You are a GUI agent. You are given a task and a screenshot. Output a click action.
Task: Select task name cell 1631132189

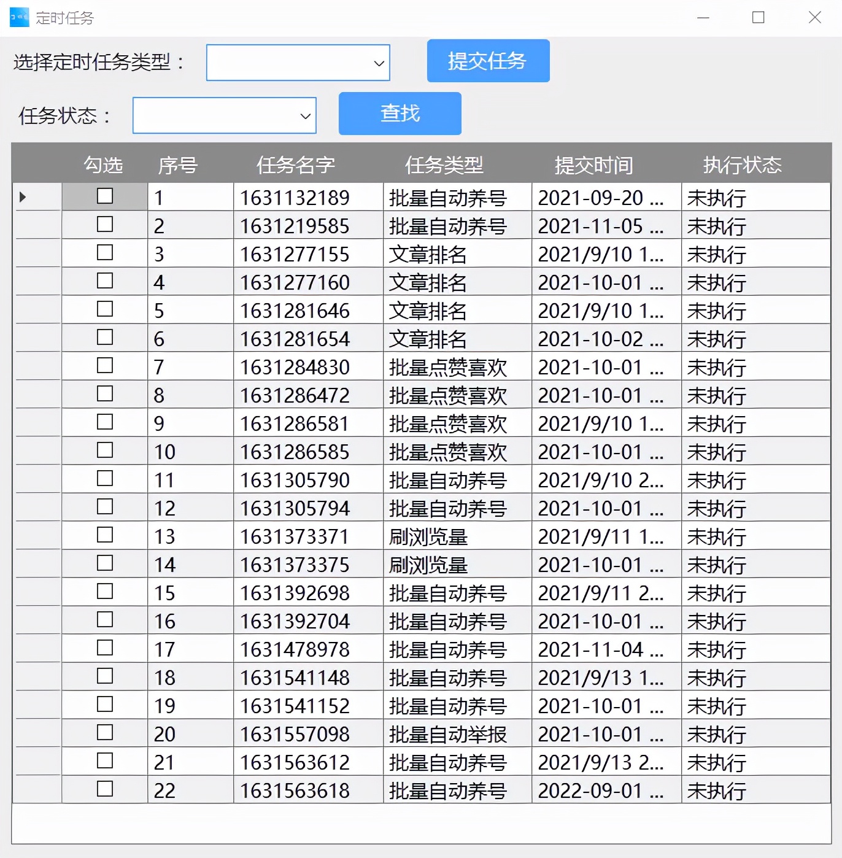click(x=308, y=198)
